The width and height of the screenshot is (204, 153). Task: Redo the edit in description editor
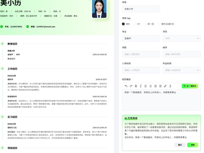point(131,86)
